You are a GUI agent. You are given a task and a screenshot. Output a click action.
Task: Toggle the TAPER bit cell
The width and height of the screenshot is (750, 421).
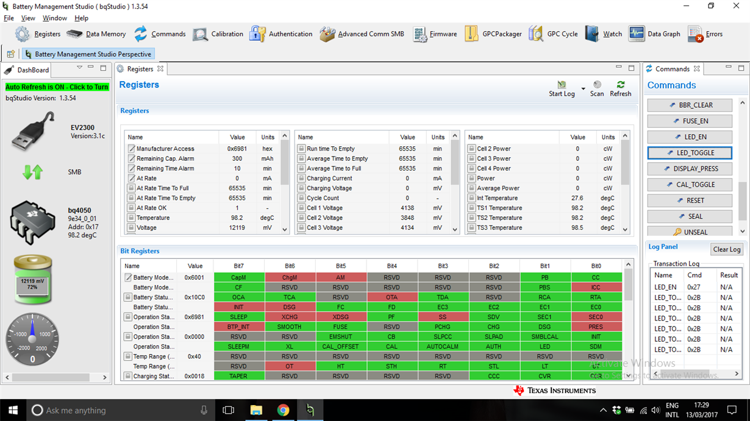(x=238, y=376)
